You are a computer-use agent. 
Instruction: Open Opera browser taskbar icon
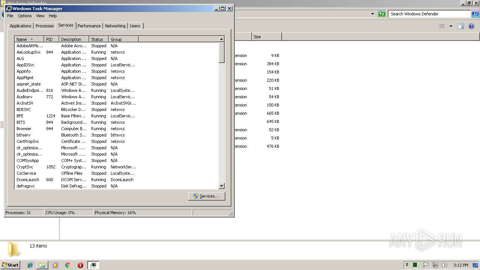tap(80, 265)
